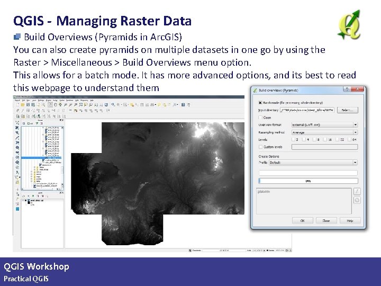Click the Input directory path field

307,110
